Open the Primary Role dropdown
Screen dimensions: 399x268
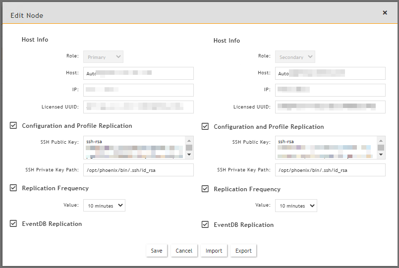point(103,56)
